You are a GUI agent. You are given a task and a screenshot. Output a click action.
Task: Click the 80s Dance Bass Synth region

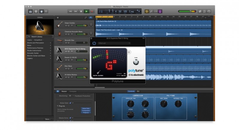click(x=153, y=24)
